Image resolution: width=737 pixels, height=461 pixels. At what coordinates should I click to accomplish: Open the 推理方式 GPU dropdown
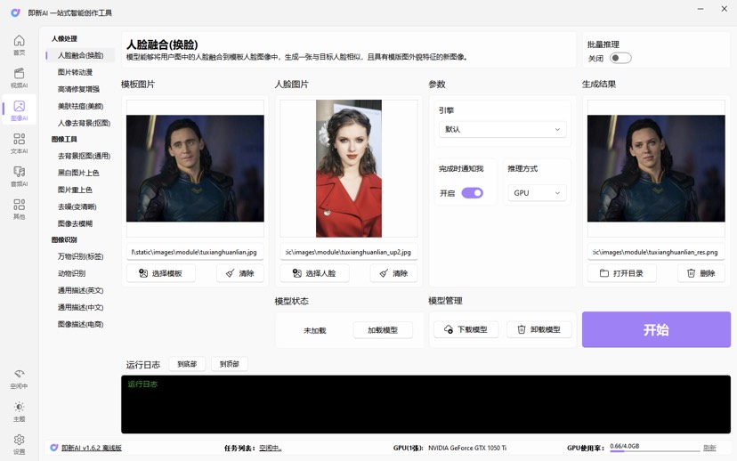(537, 193)
